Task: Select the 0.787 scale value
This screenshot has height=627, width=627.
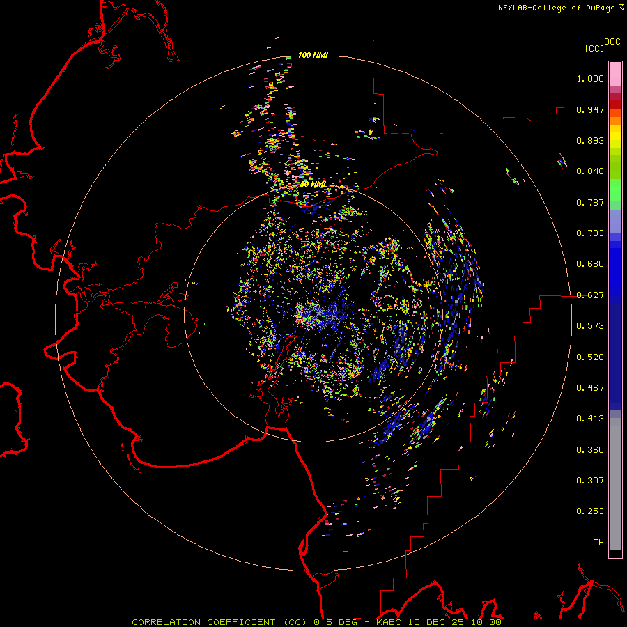Action: coord(590,202)
